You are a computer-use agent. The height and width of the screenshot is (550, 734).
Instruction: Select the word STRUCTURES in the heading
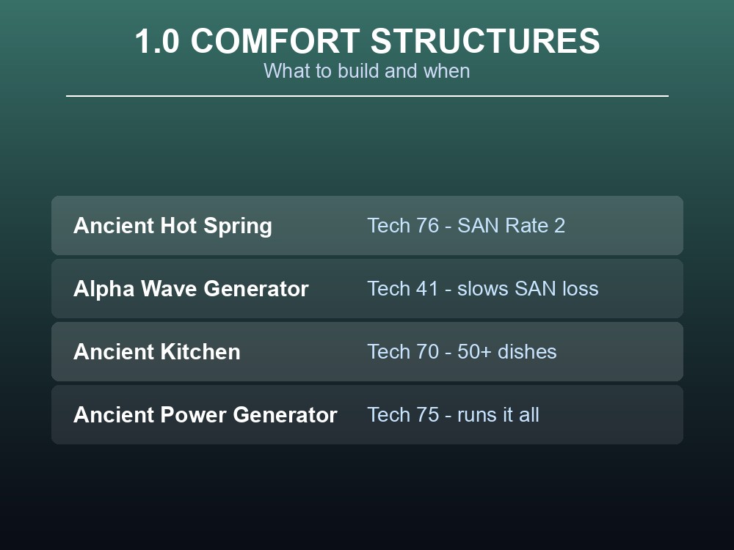(x=485, y=41)
